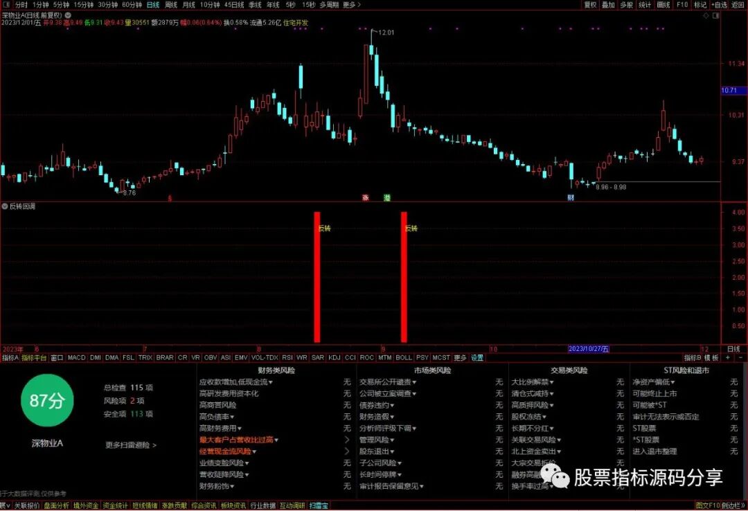This screenshot has height=511, width=748.
Task: Open the 板块资讯 bottom tab
Action: pyautogui.click(x=233, y=505)
